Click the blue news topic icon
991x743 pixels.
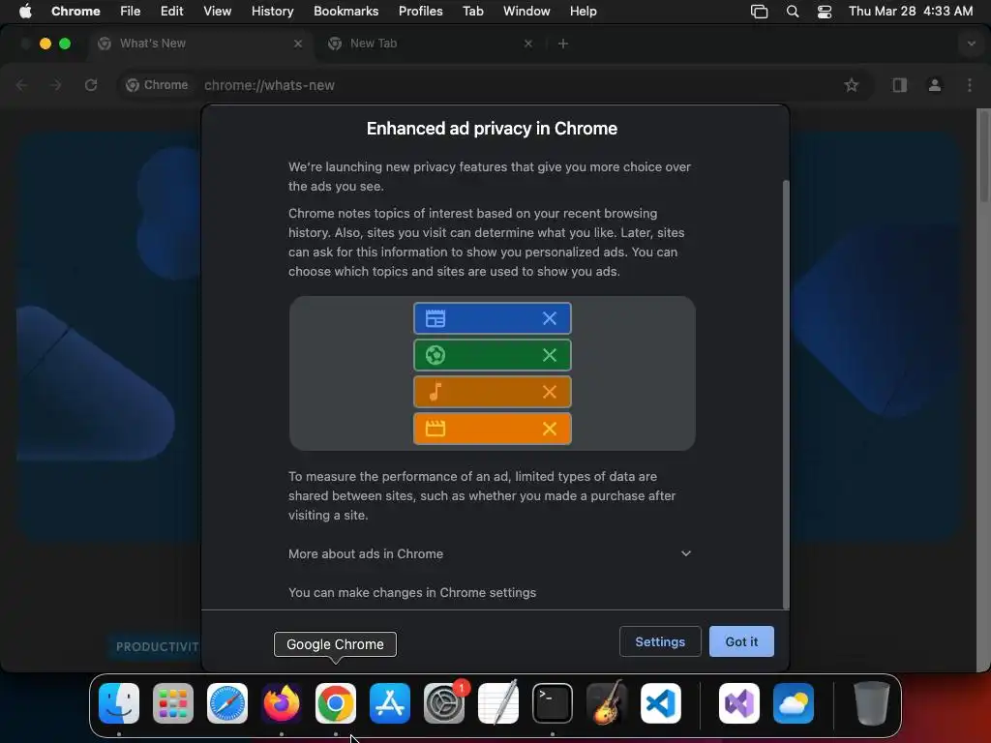pyautogui.click(x=435, y=318)
